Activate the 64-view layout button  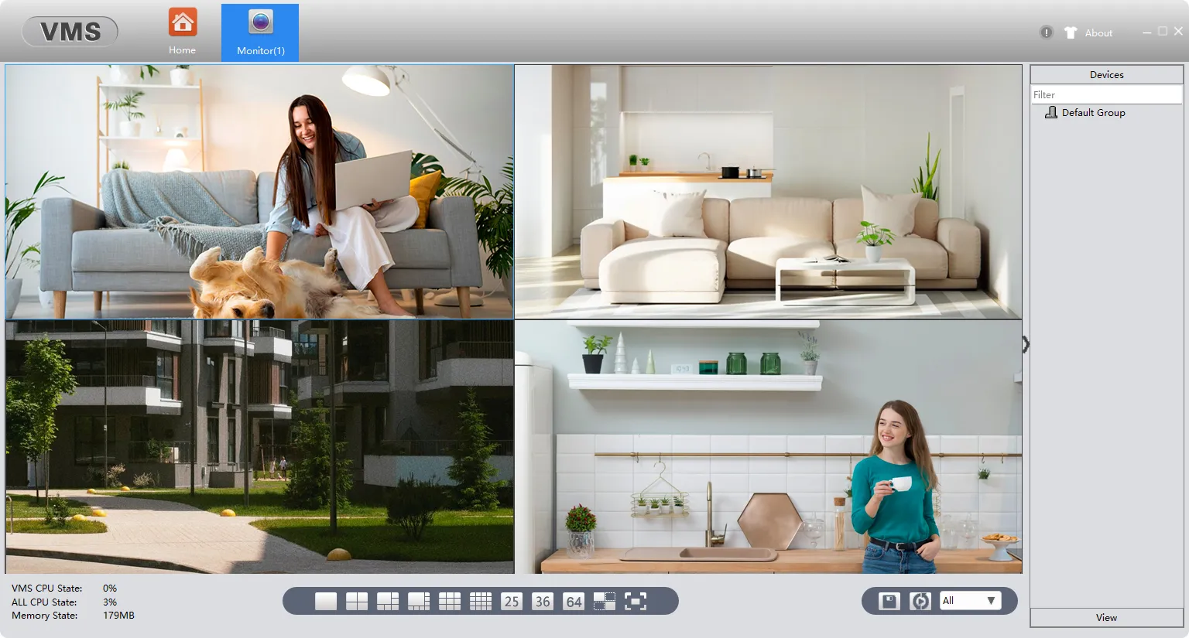pos(573,600)
